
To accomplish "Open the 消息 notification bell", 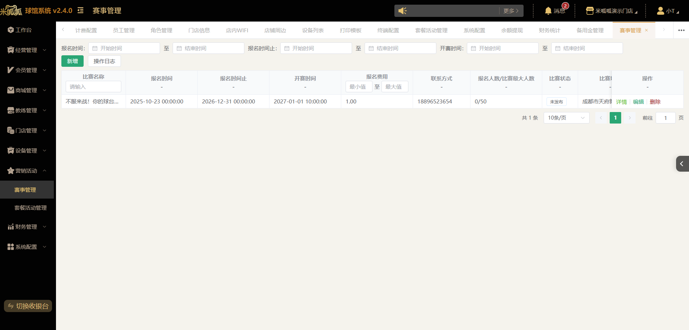I will pos(548,11).
